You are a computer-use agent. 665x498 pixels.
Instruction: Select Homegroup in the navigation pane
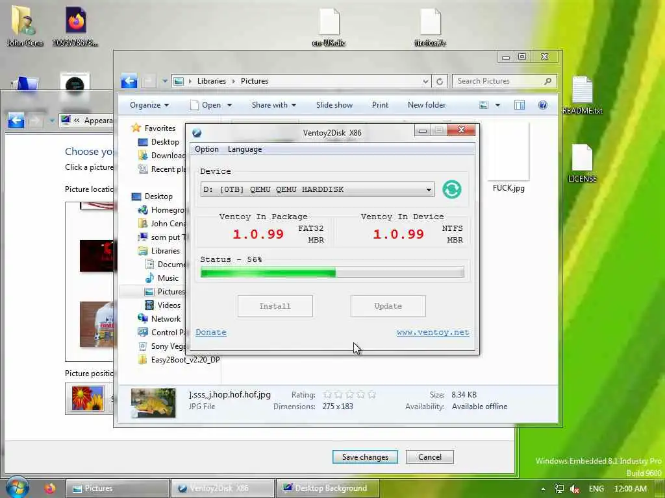(161, 210)
